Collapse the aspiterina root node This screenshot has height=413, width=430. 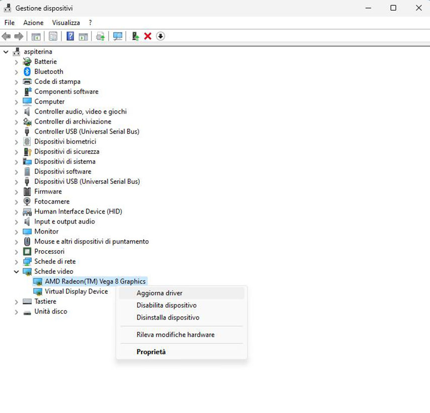[x=6, y=51]
